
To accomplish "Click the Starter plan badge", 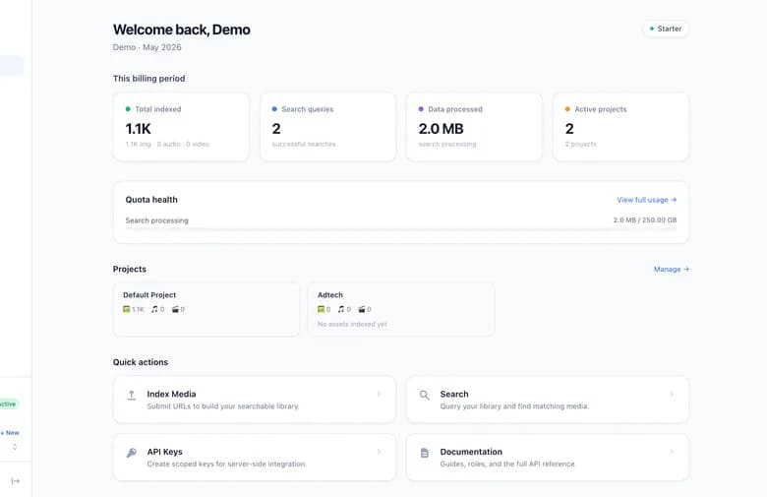I will [666, 29].
